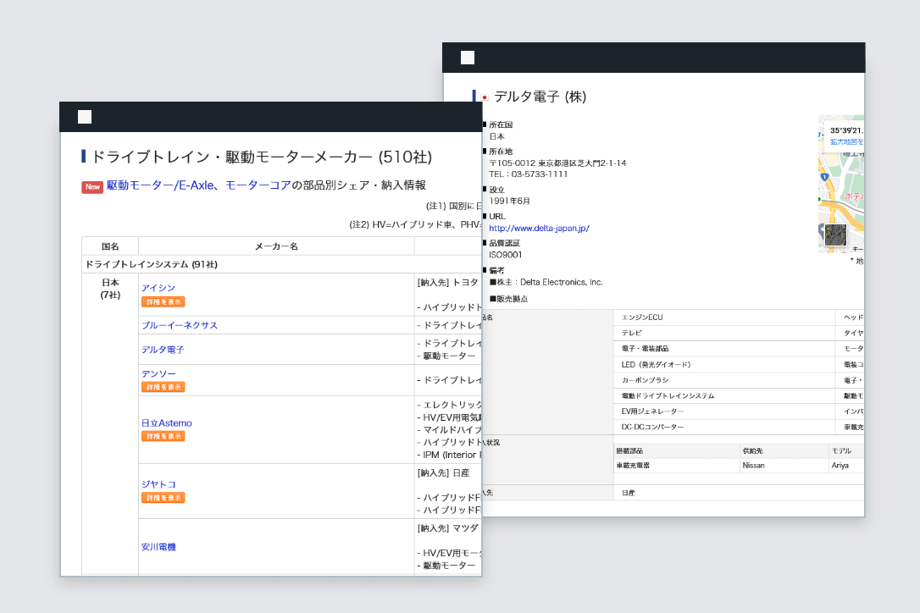Viewport: 920px width, 613px height.
Task: Show details button under デンソー
Action: (x=163, y=387)
